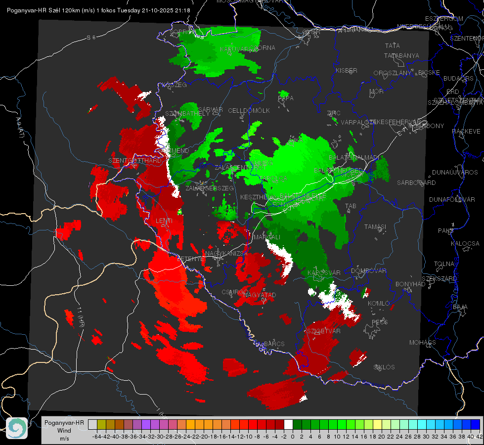Screen dimensions: 484x445
Task: Click the TAB city label
Action: click(351, 206)
